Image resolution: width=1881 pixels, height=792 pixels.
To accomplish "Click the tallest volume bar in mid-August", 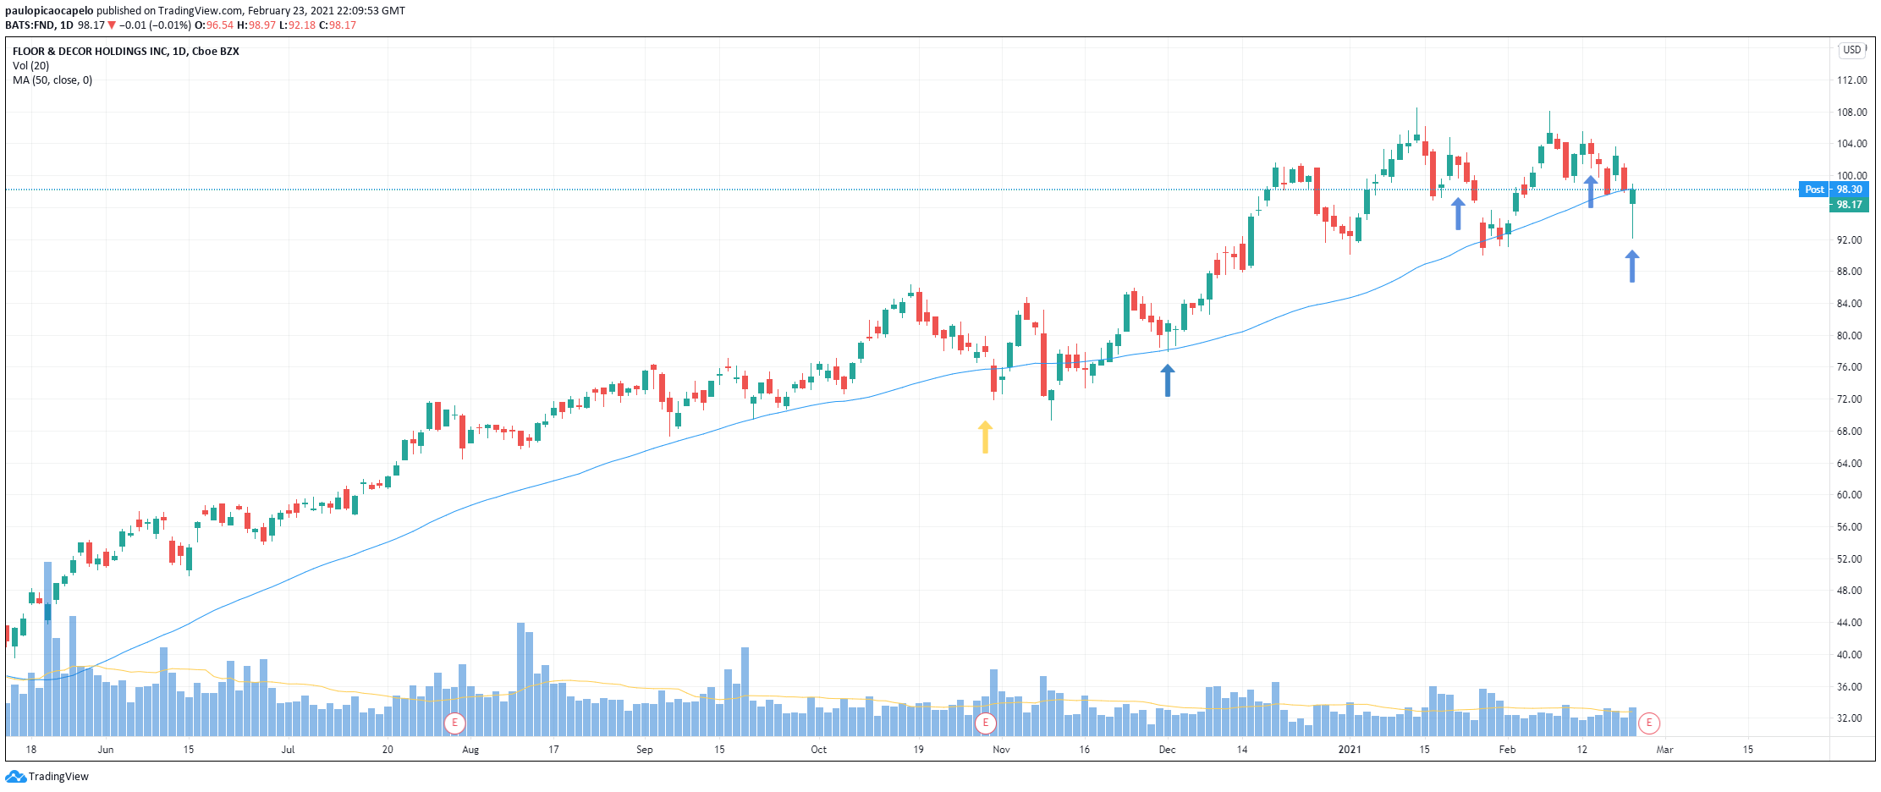I will (521, 679).
